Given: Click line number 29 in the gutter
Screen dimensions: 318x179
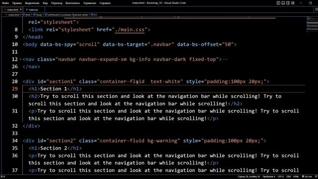Looking at the screenshot, I should [14, 89].
